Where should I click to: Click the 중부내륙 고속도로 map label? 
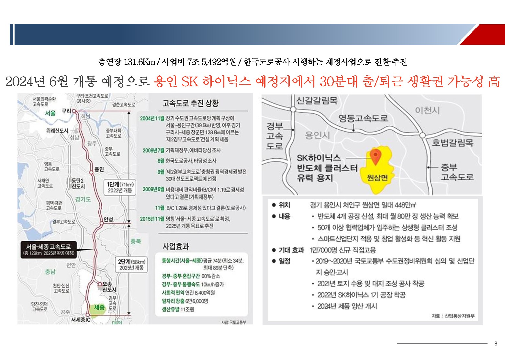click(113, 133)
